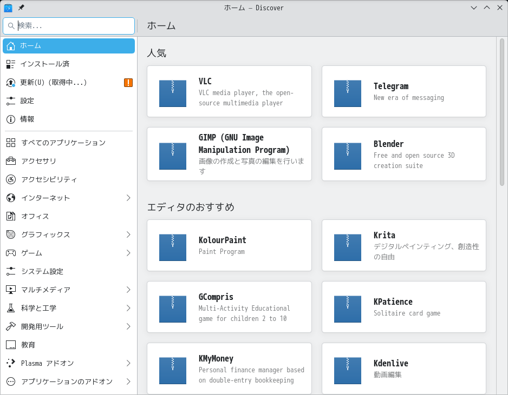Open すべてのアプリケーション category
Image resolution: width=508 pixels, height=395 pixels.
tap(69, 143)
